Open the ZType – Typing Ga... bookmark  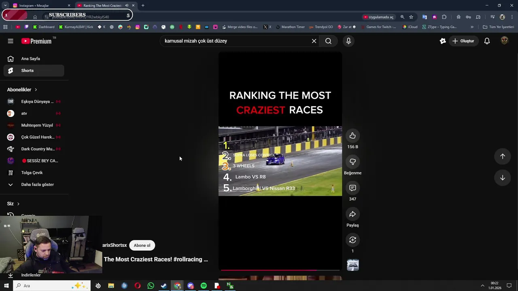(439, 27)
